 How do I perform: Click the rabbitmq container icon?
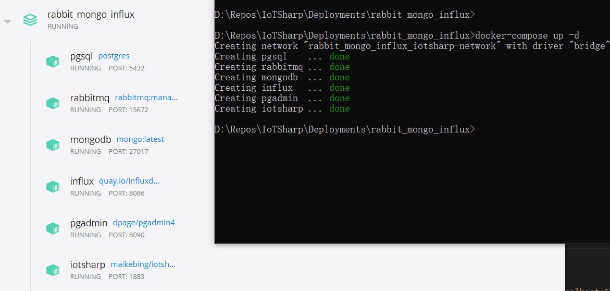[53, 103]
